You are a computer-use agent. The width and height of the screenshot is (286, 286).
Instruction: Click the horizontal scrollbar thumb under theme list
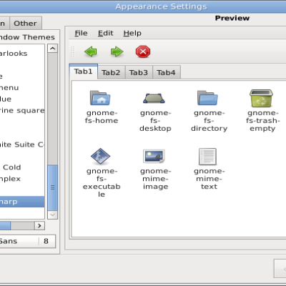tap(5, 225)
